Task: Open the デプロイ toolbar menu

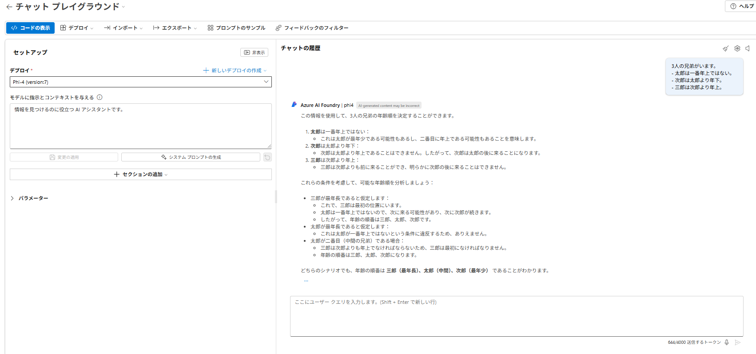Action: pyautogui.click(x=77, y=28)
